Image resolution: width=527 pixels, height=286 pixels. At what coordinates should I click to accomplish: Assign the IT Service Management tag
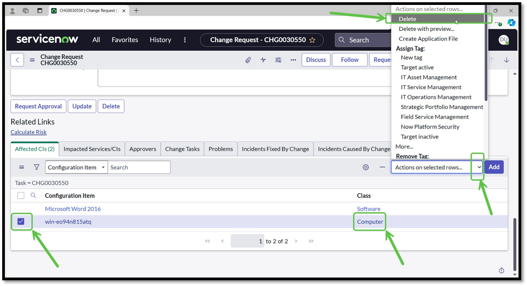click(x=431, y=87)
